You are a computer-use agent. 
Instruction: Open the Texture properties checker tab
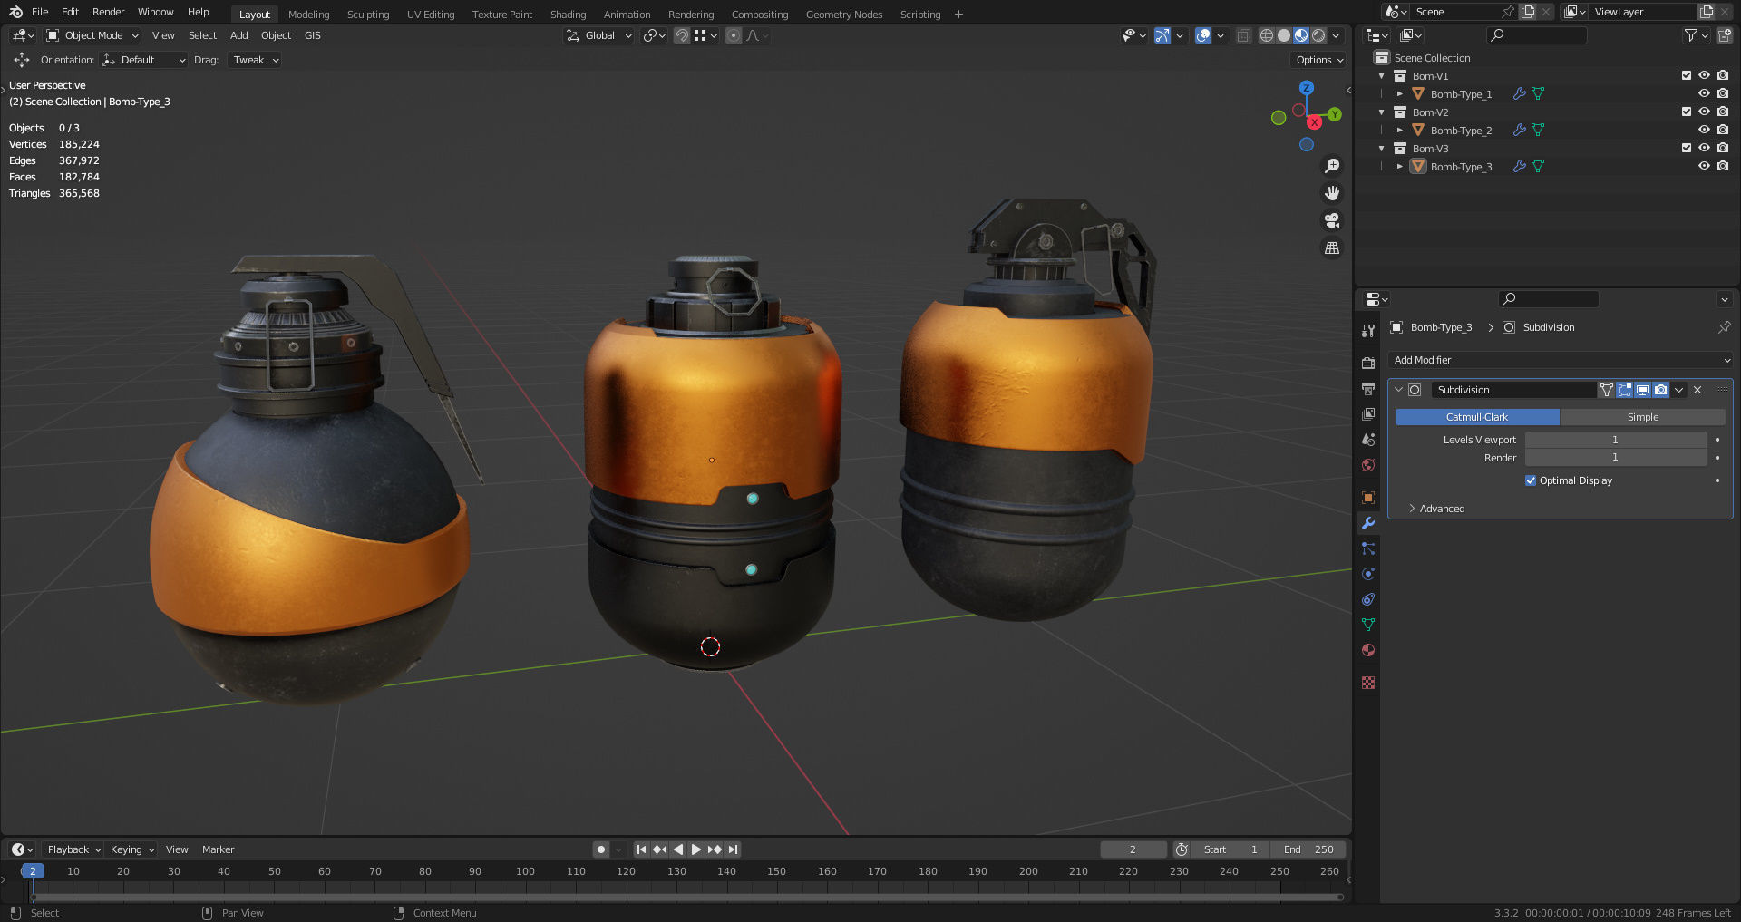[1368, 682]
